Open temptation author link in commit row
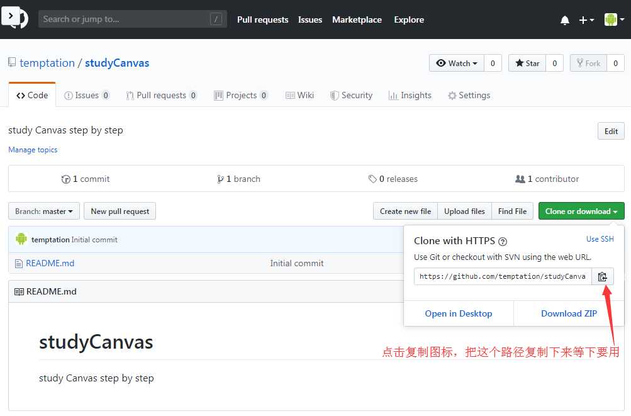Viewport: 631px width, 416px height. click(50, 240)
